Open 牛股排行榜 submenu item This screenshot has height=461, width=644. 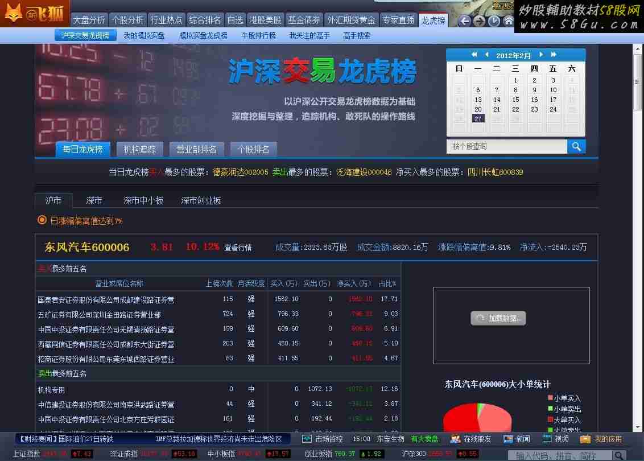(258, 36)
